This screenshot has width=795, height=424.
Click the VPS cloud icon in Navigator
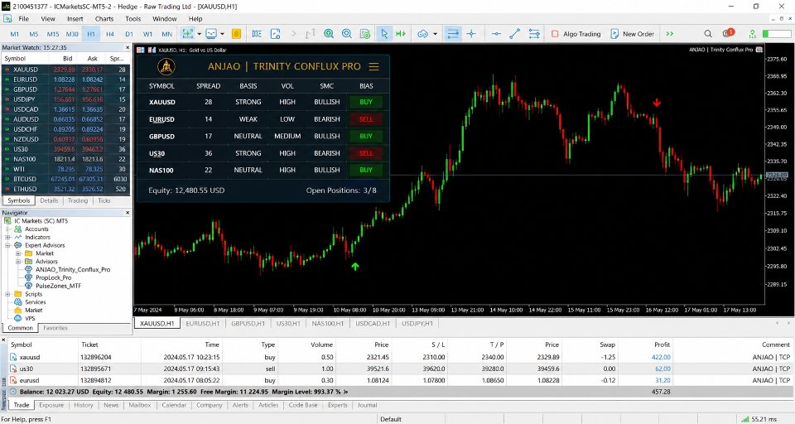pos(17,319)
